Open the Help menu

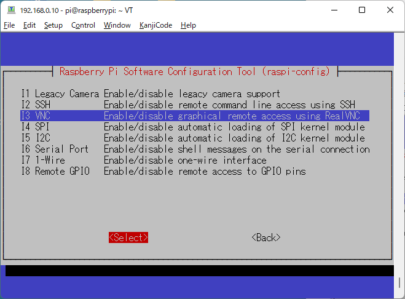click(188, 25)
